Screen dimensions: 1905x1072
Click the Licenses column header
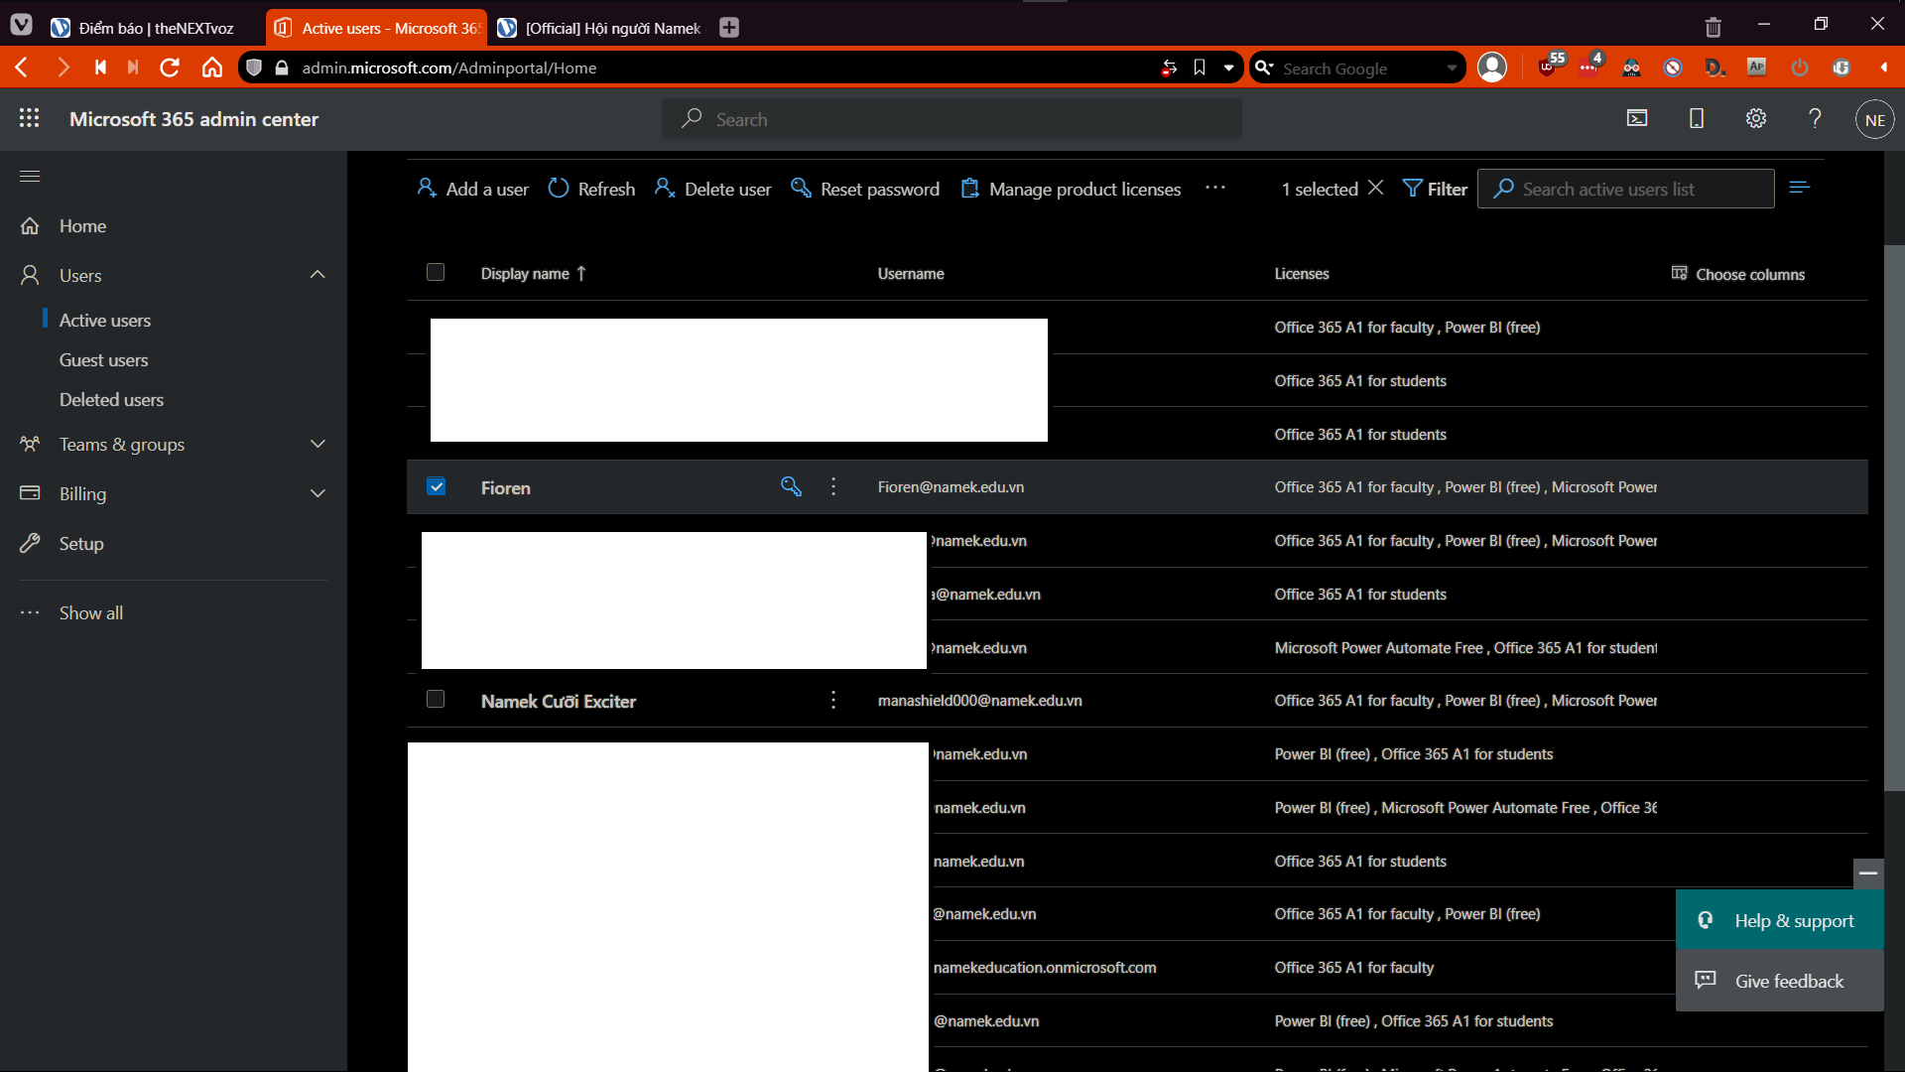(x=1302, y=273)
